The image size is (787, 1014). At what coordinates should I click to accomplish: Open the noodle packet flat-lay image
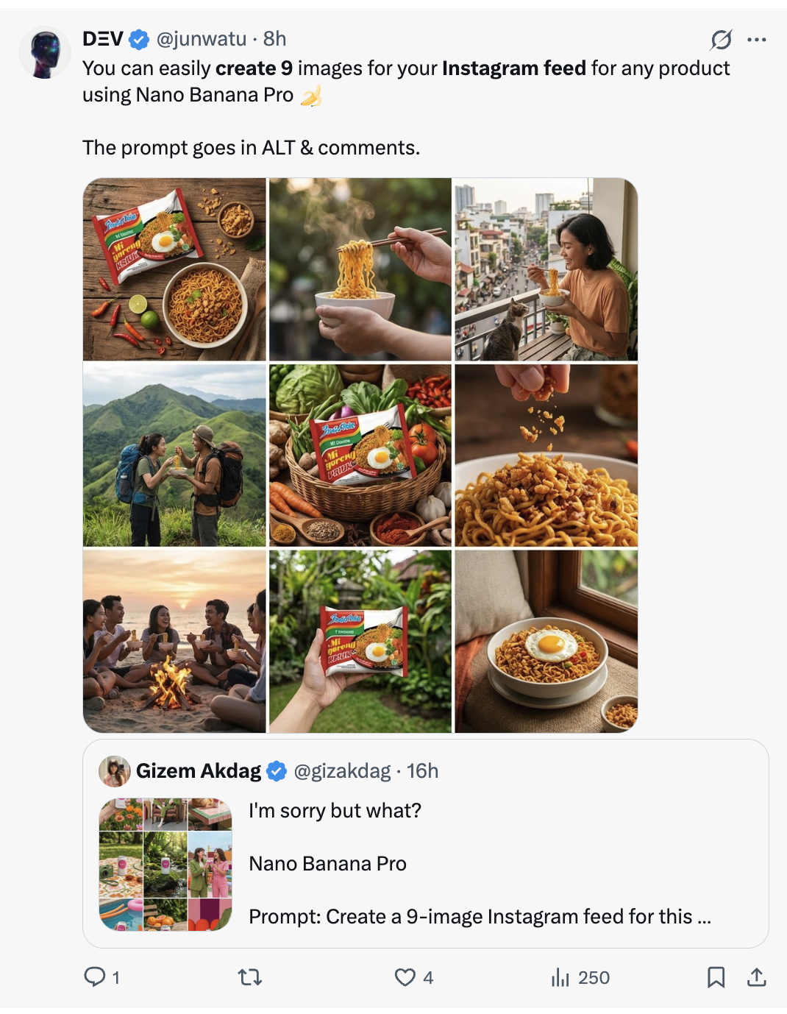[174, 269]
